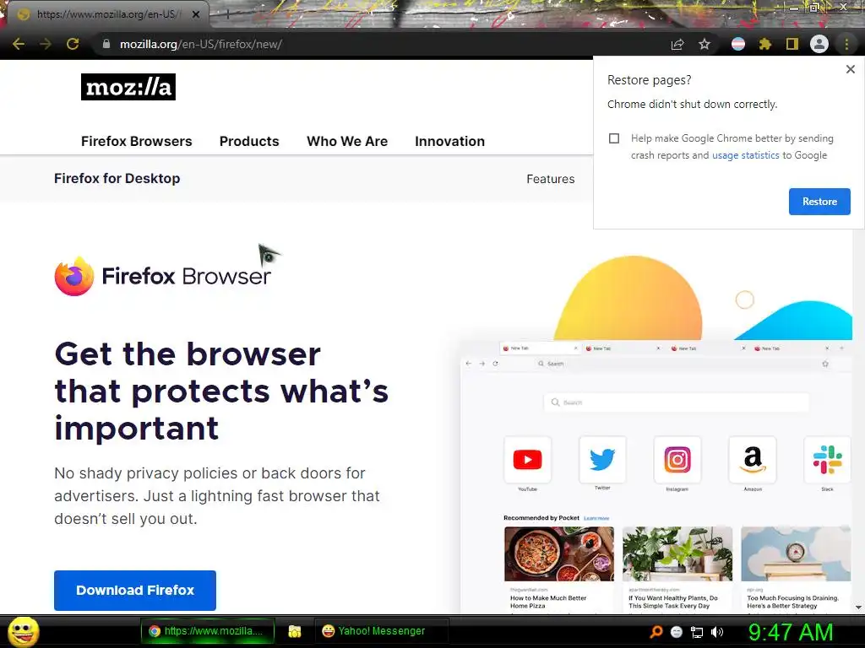Click the Instagram tile in the preview image
Screen dimensions: 865x648
(677, 460)
